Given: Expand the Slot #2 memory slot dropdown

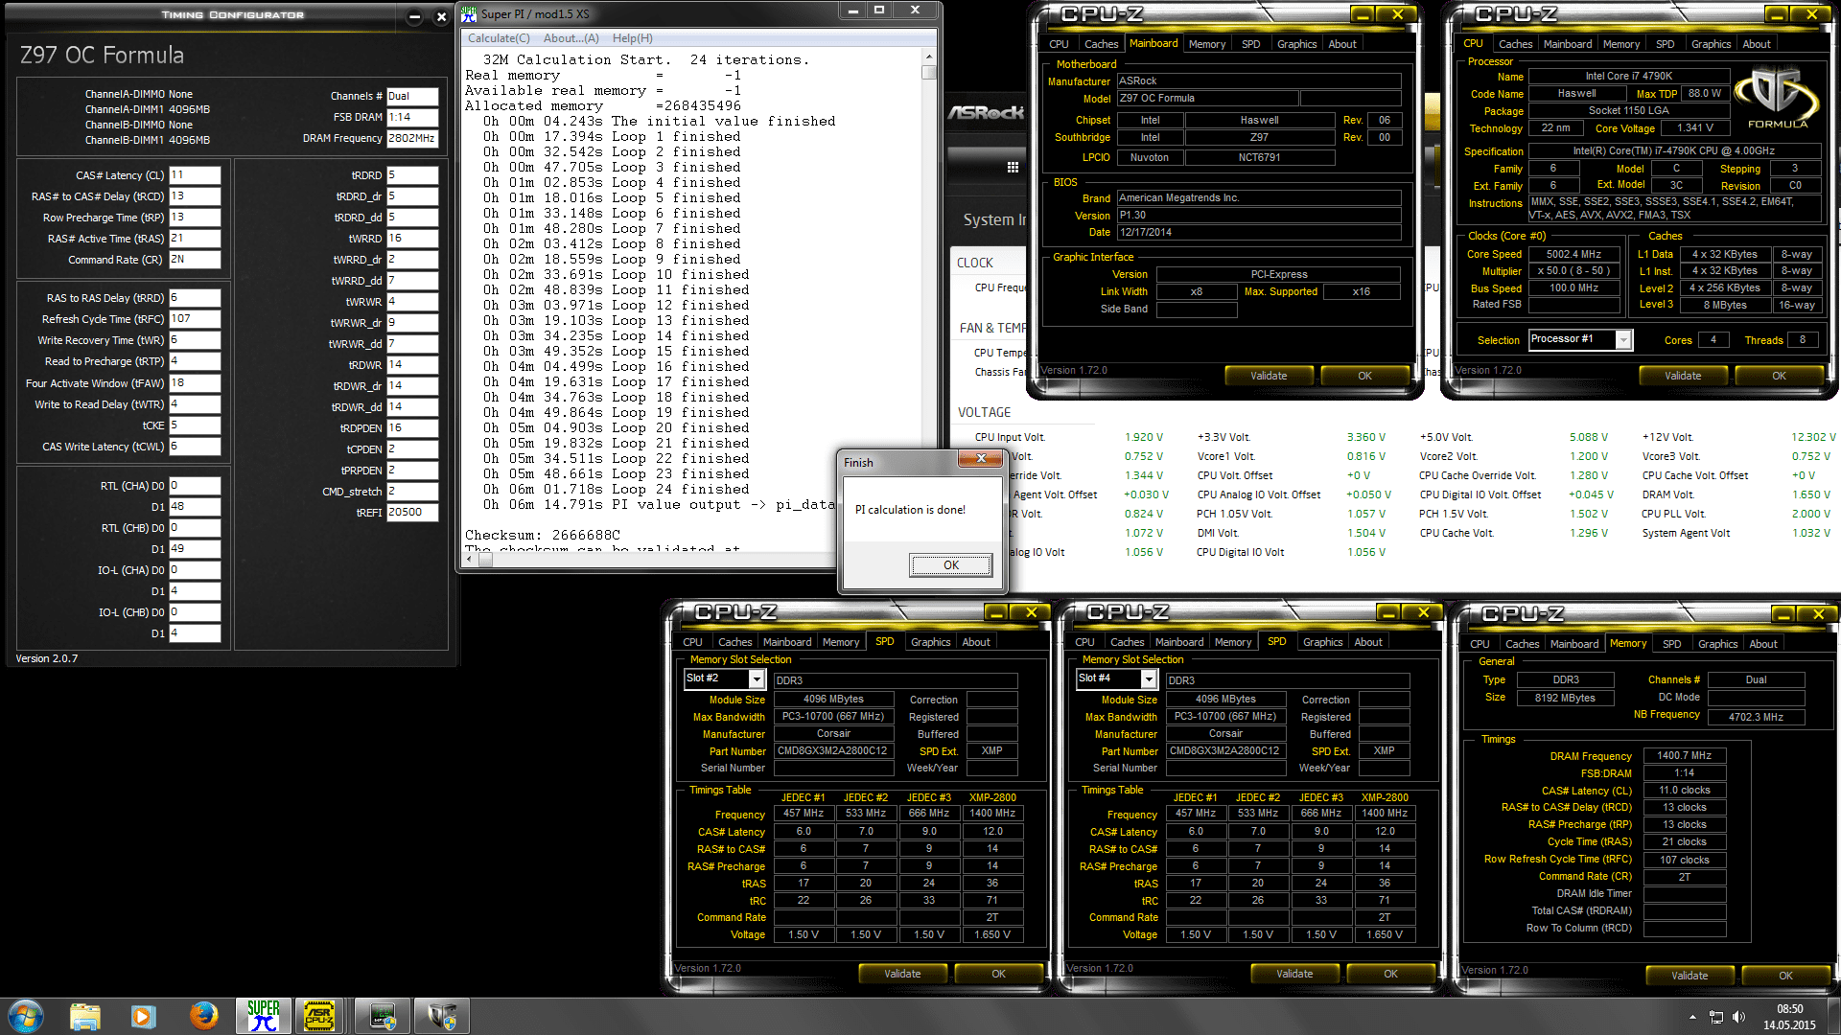Looking at the screenshot, I should pyautogui.click(x=756, y=679).
